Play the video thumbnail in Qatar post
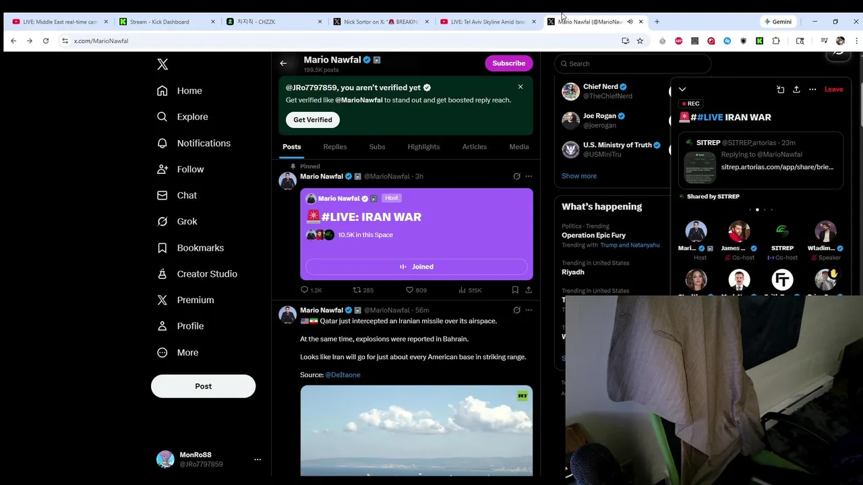This screenshot has height=485, width=863. [x=416, y=430]
